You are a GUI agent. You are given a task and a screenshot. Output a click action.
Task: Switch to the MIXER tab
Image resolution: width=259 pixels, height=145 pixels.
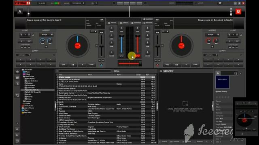(x=112, y=23)
